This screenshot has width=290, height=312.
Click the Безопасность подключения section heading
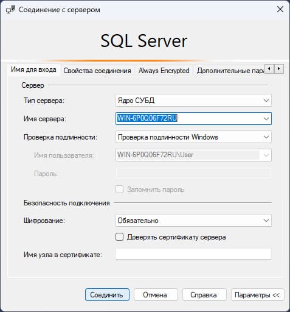pyautogui.click(x=67, y=203)
